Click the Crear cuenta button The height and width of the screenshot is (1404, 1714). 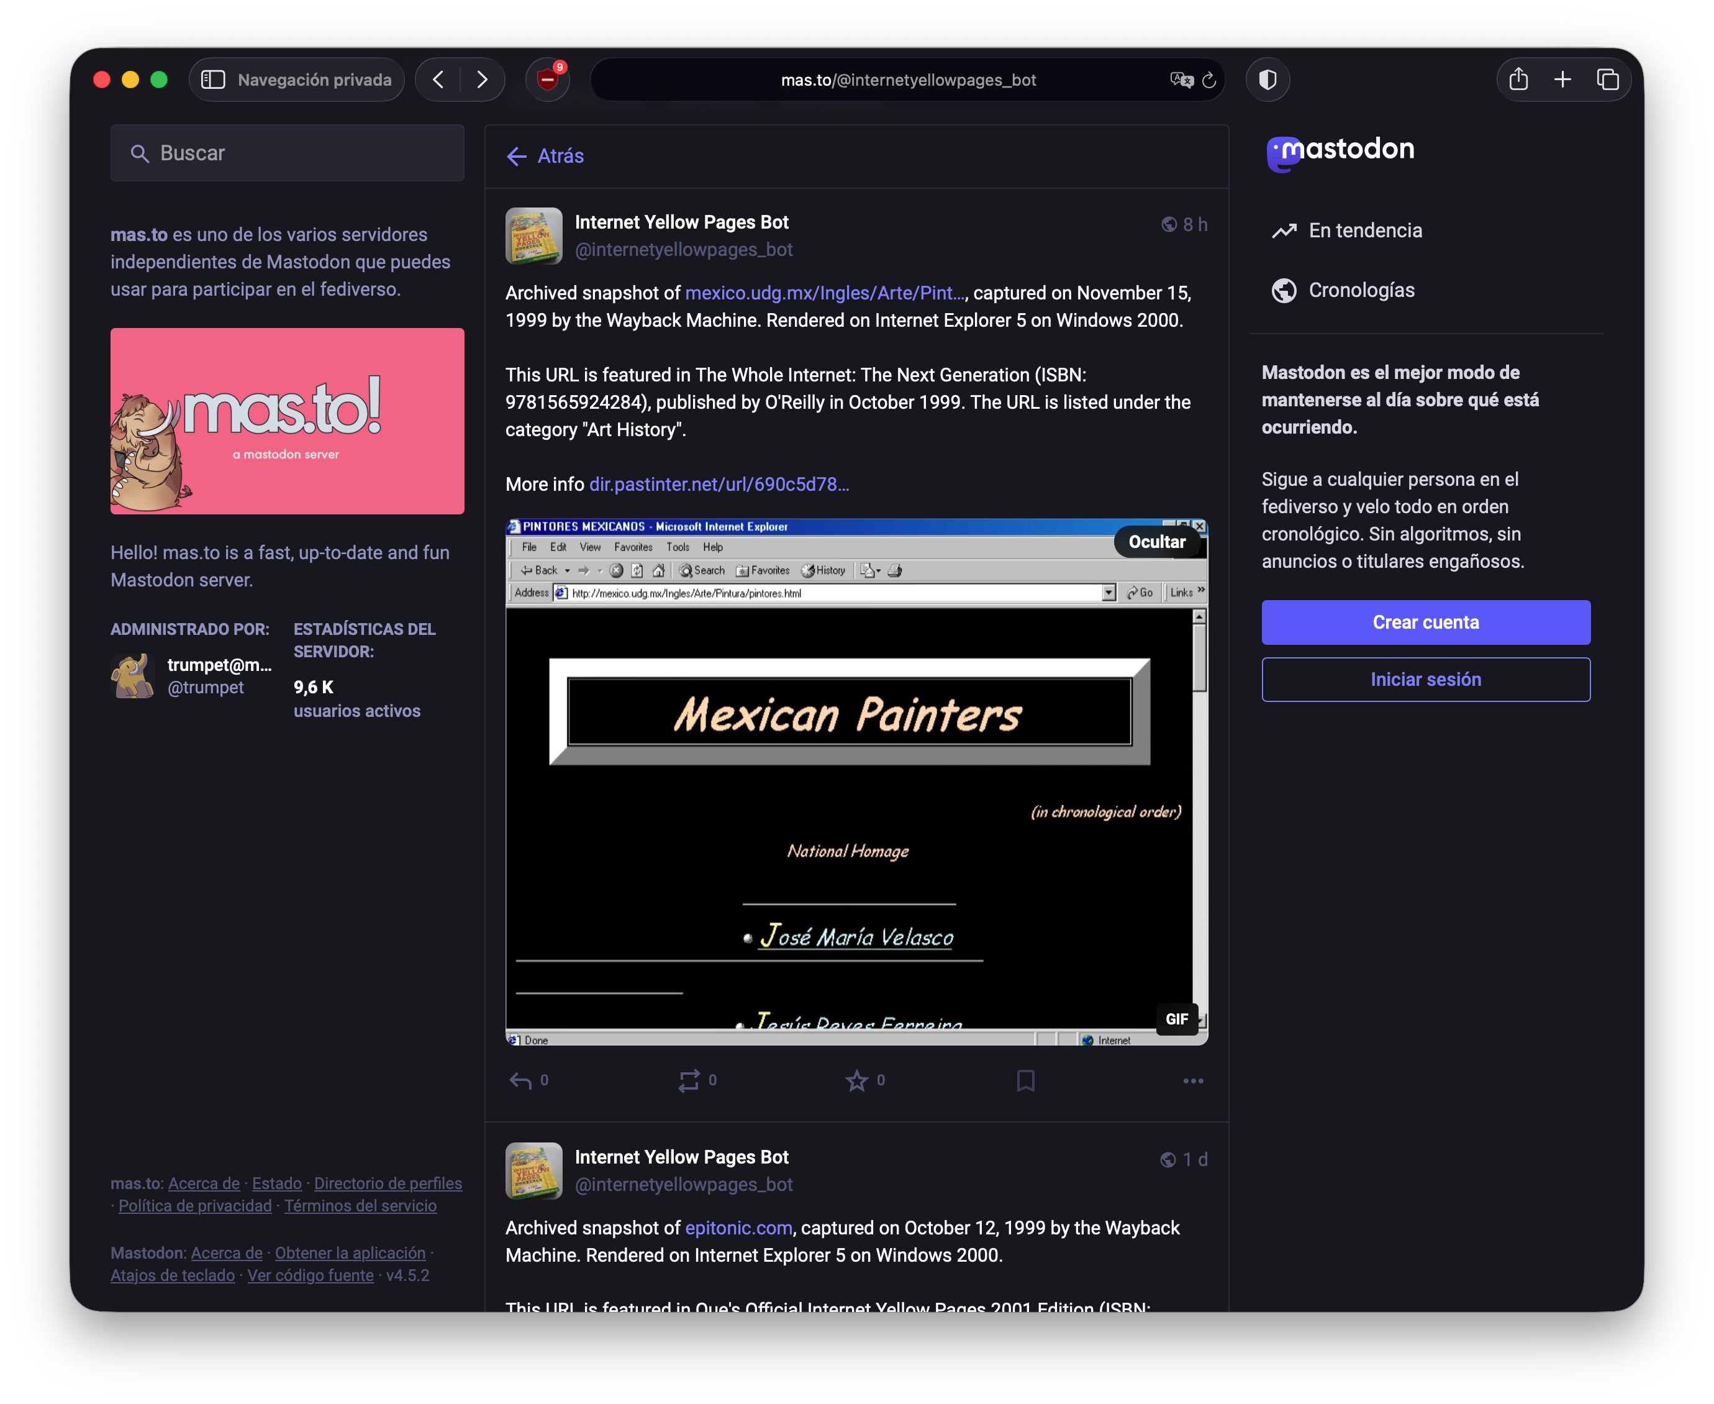pyautogui.click(x=1425, y=622)
